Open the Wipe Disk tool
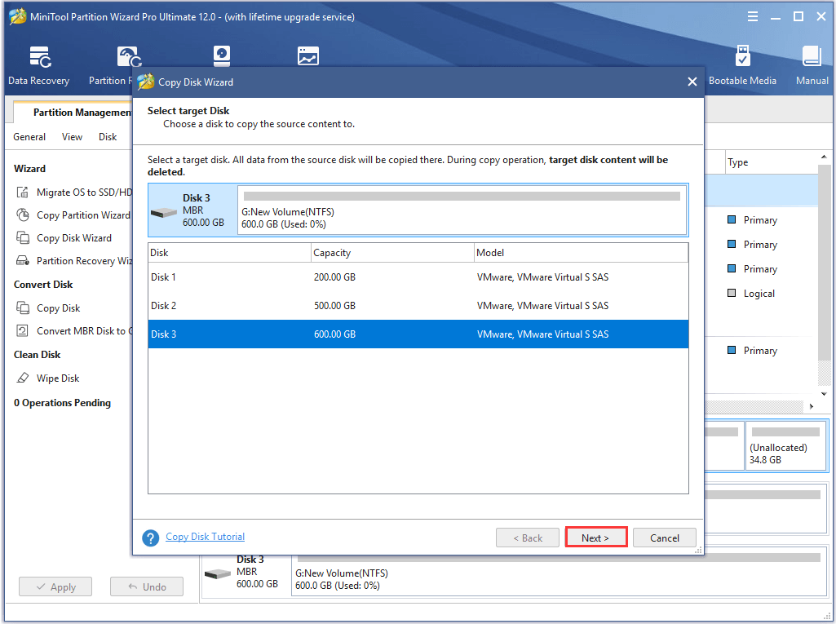836x624 pixels. click(57, 378)
